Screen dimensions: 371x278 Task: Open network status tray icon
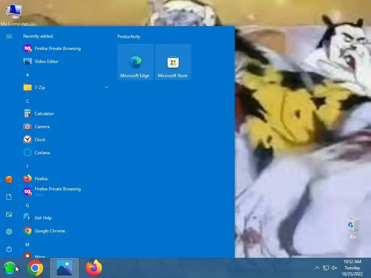coord(326,268)
